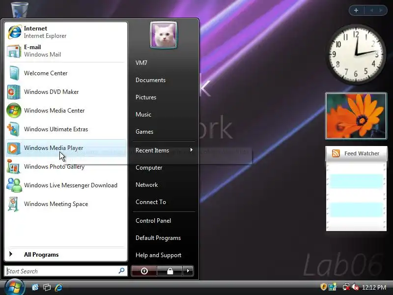Expand the shutdown options arrow
This screenshot has width=393, height=295.
(188, 271)
